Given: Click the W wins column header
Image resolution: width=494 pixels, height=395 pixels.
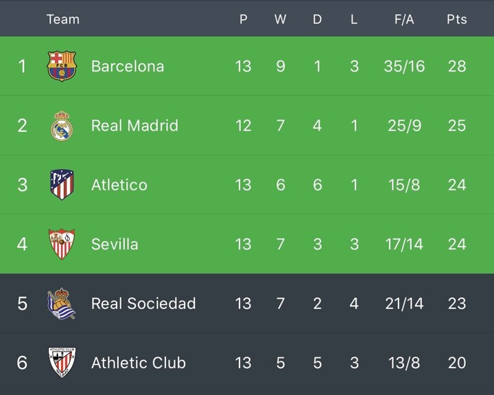Looking at the screenshot, I should (280, 19).
